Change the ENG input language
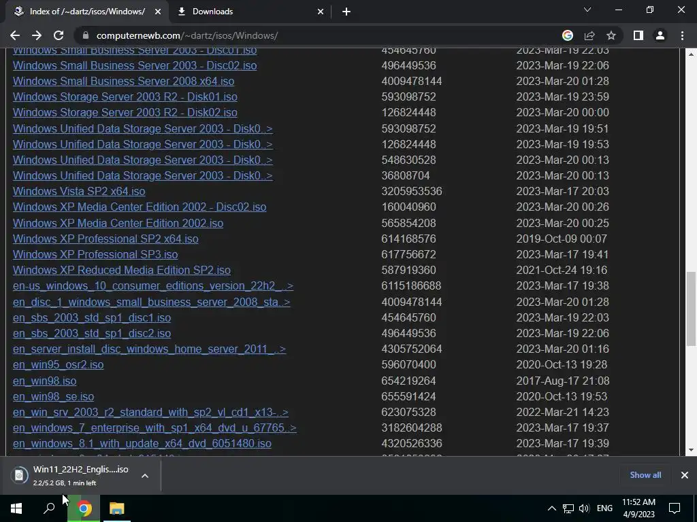The width and height of the screenshot is (697, 522). click(x=604, y=508)
